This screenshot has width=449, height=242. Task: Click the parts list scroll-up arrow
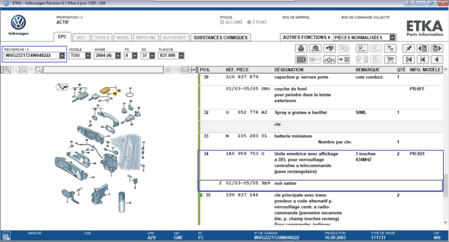445,70
